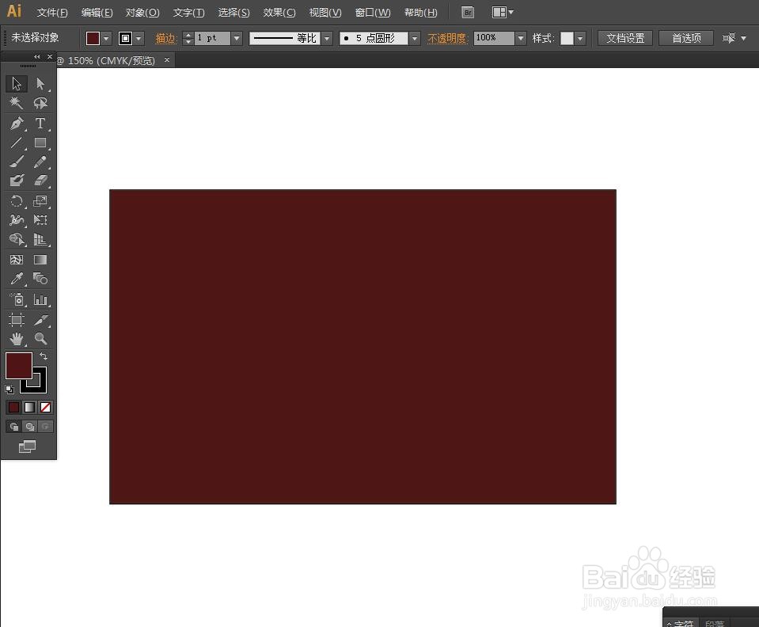Select the Eraser tool
Image resolution: width=759 pixels, height=627 pixels.
(x=40, y=180)
